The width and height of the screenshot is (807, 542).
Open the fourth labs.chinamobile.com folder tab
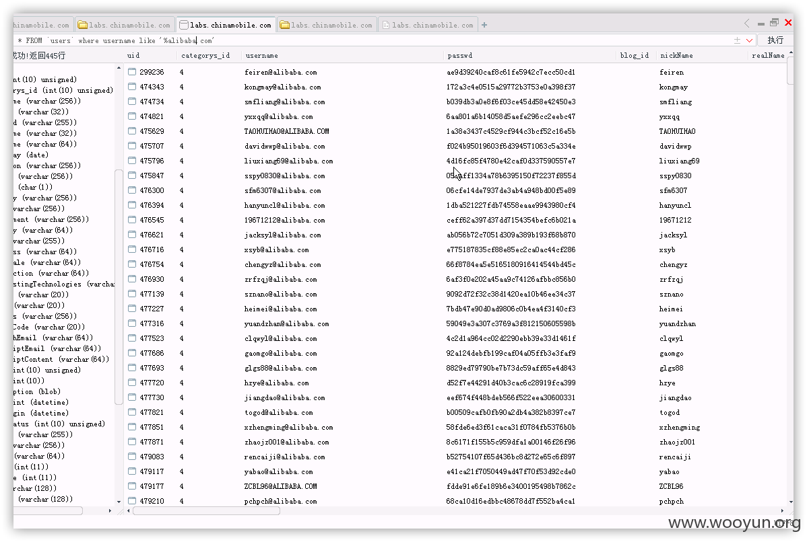327,25
